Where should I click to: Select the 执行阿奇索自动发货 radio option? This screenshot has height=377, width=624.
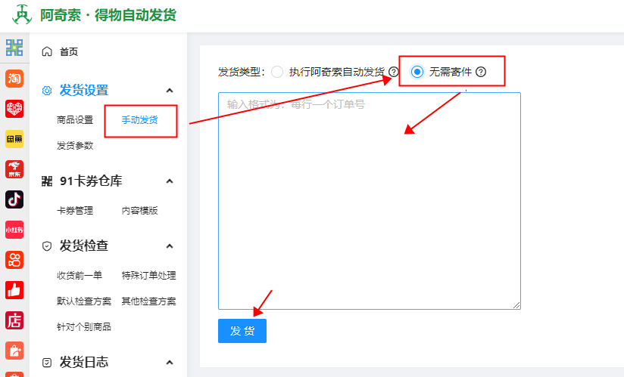click(277, 72)
